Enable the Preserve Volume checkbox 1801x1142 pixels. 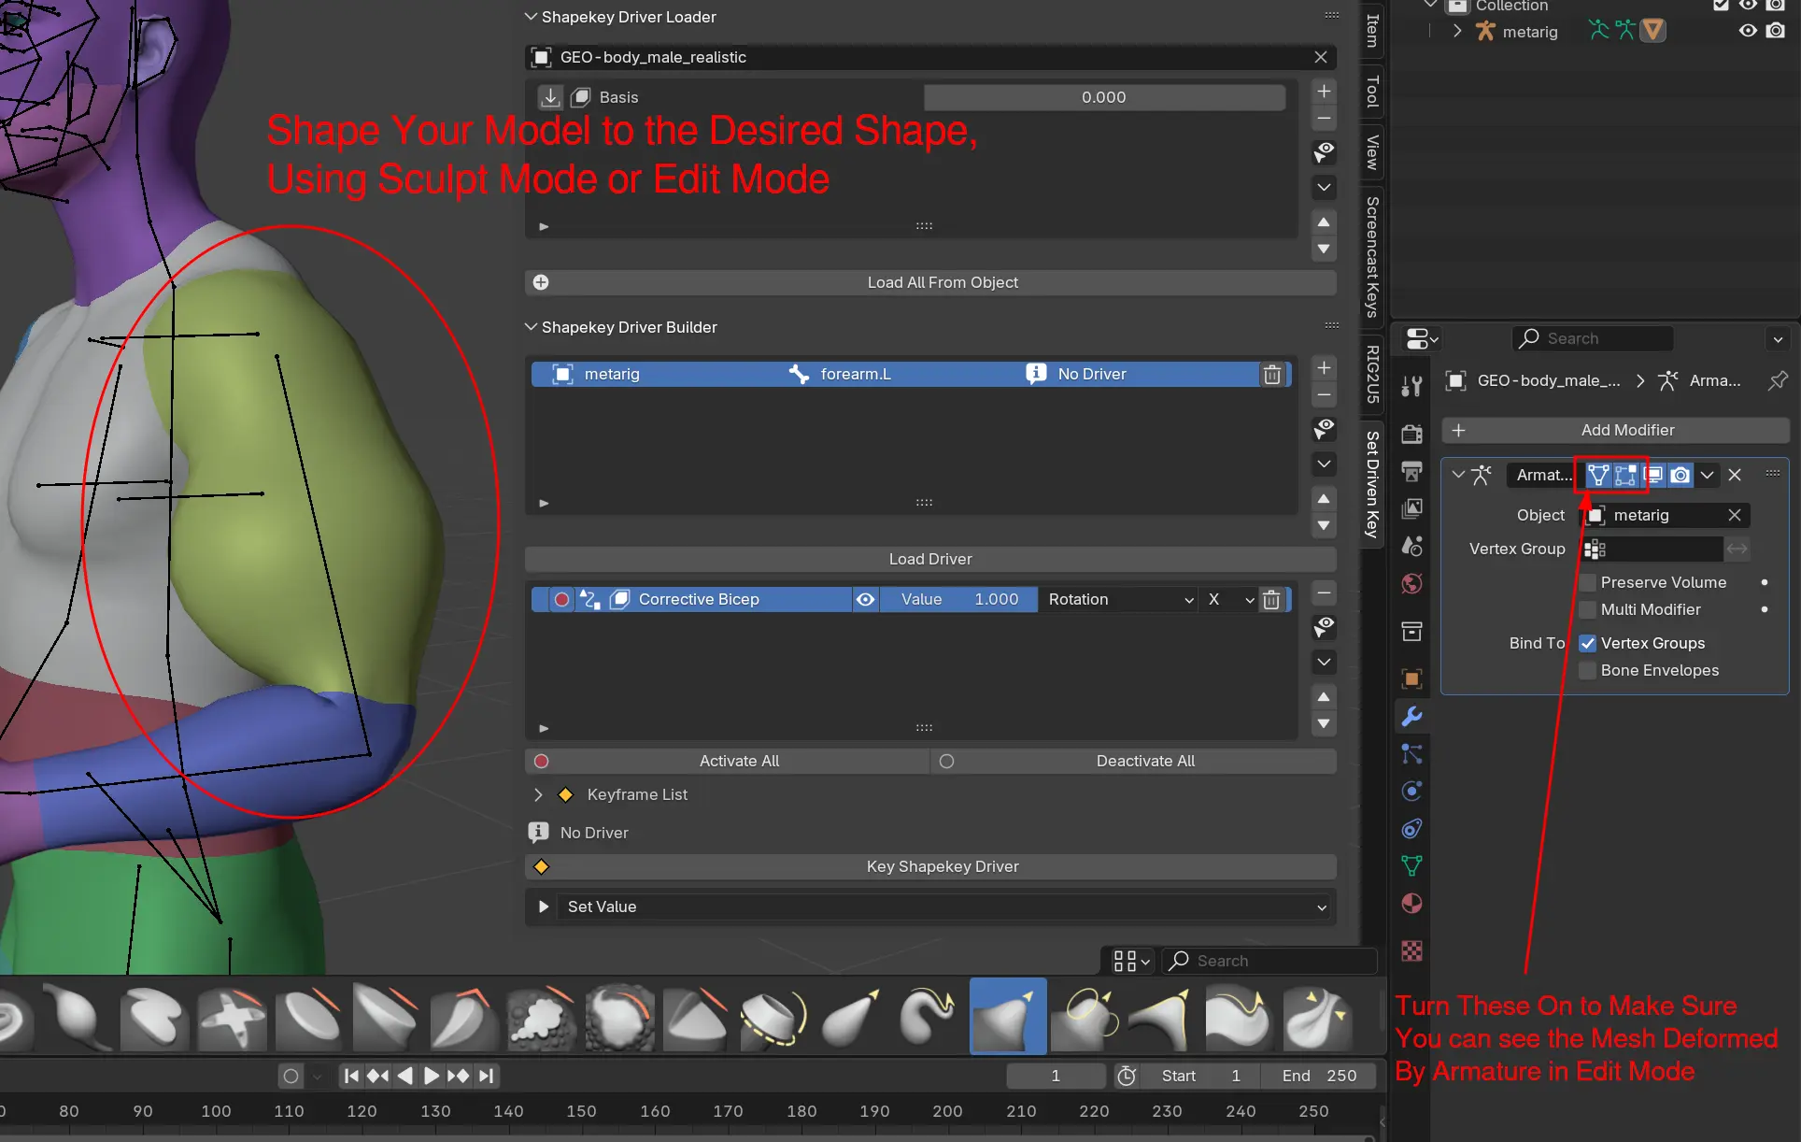pyautogui.click(x=1587, y=582)
